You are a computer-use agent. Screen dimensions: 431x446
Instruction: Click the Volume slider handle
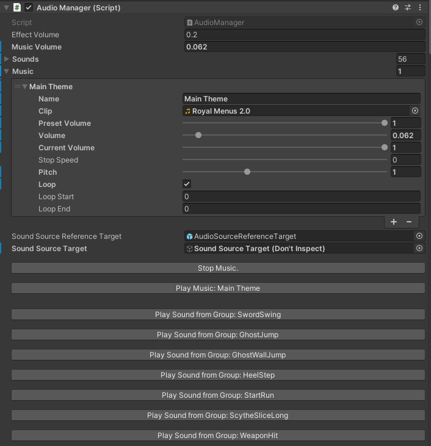point(198,135)
